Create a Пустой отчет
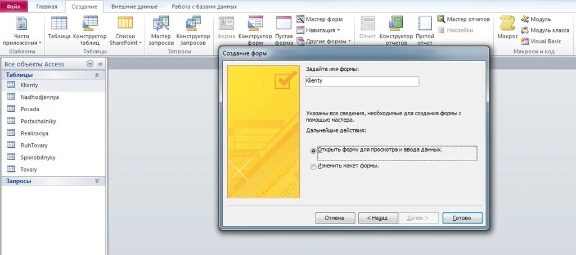The height and width of the screenshot is (255, 576). click(425, 30)
